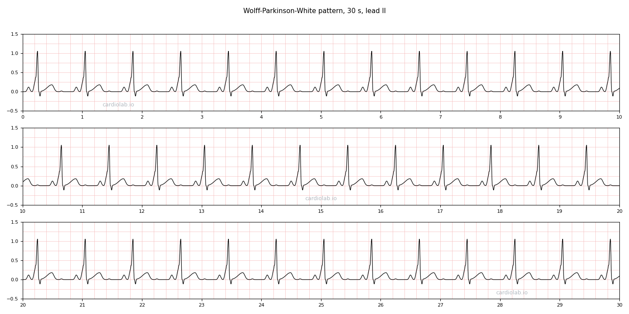Click x-axis tick label 9 on top strip
The image size is (629, 314).
560,117
